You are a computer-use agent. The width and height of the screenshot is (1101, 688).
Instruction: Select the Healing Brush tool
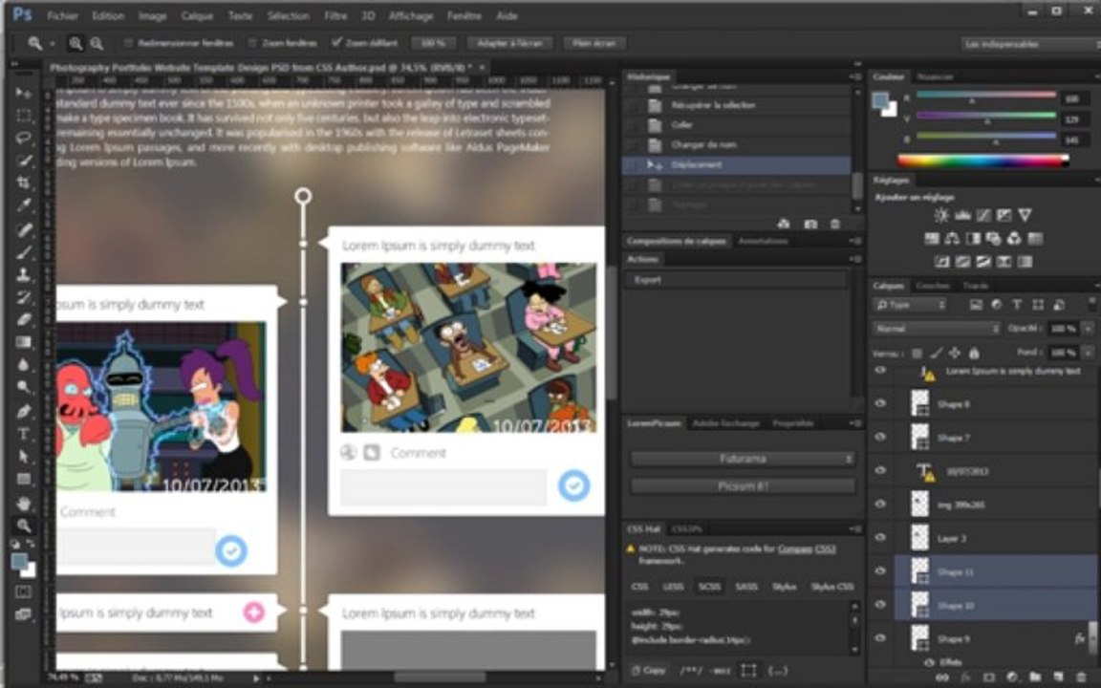click(x=23, y=229)
